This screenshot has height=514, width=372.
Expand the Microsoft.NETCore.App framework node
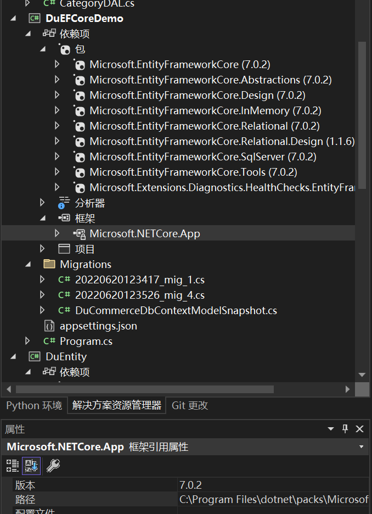58,233
